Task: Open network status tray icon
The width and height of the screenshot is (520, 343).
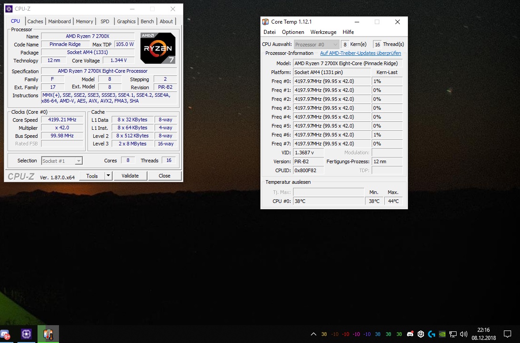Action: click(453, 334)
